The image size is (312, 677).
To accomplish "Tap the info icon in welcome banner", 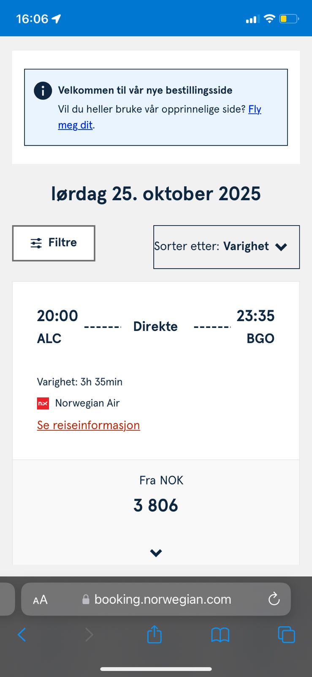I will click(43, 91).
